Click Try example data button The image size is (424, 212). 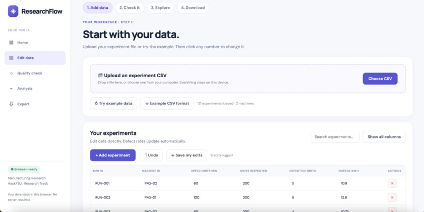(x=114, y=103)
